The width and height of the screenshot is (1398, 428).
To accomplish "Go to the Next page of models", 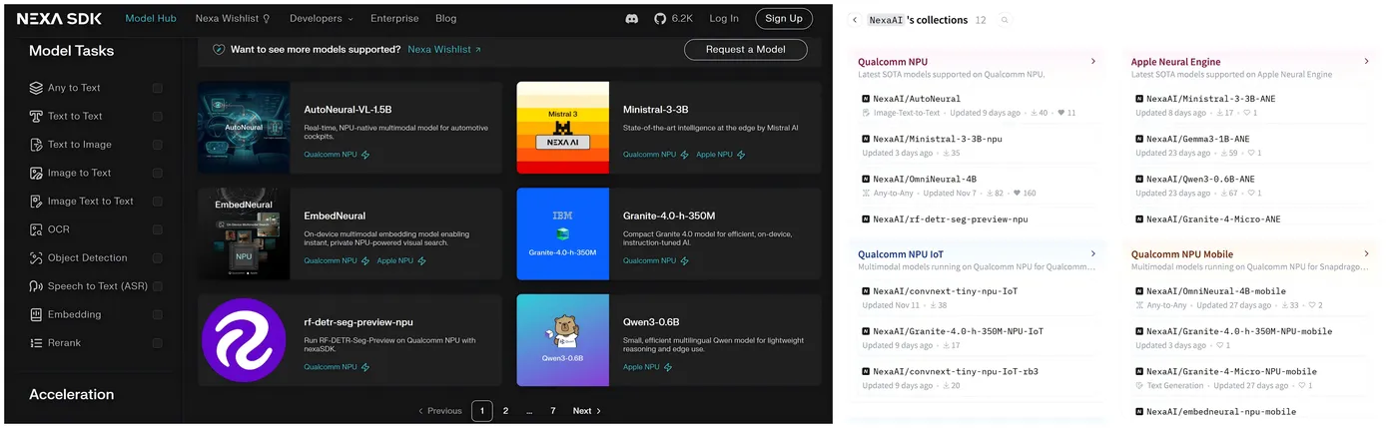I will click(586, 411).
